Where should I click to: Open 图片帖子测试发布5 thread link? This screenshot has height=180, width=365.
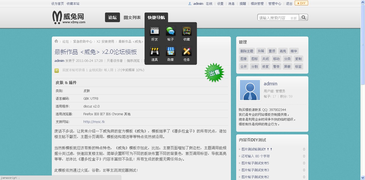click(255, 163)
